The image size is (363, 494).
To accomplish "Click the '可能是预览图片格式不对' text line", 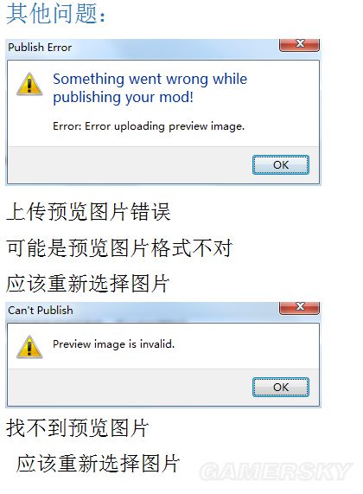I will click(x=119, y=247).
